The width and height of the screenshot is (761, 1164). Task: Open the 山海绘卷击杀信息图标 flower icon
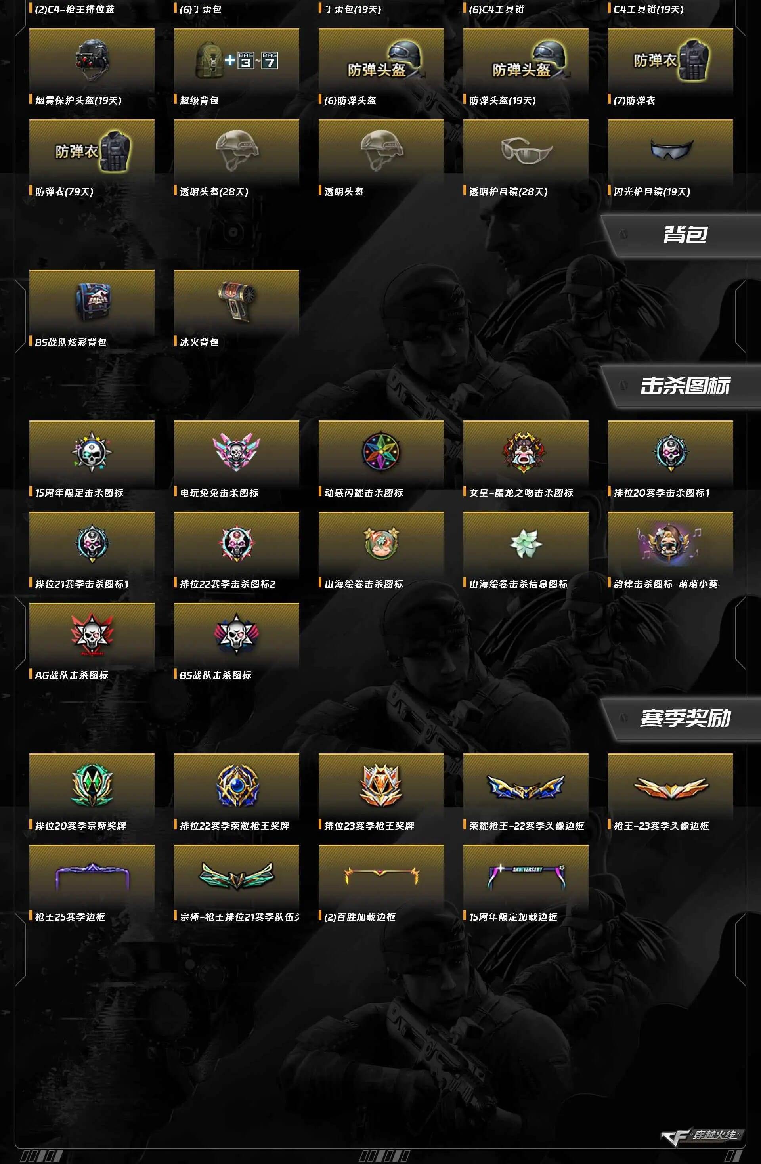click(526, 543)
